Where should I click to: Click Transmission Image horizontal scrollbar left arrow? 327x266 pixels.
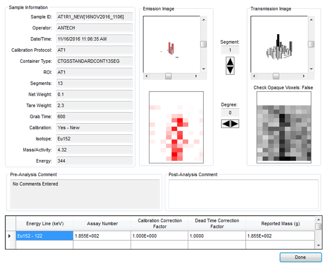pyautogui.click(x=254, y=76)
